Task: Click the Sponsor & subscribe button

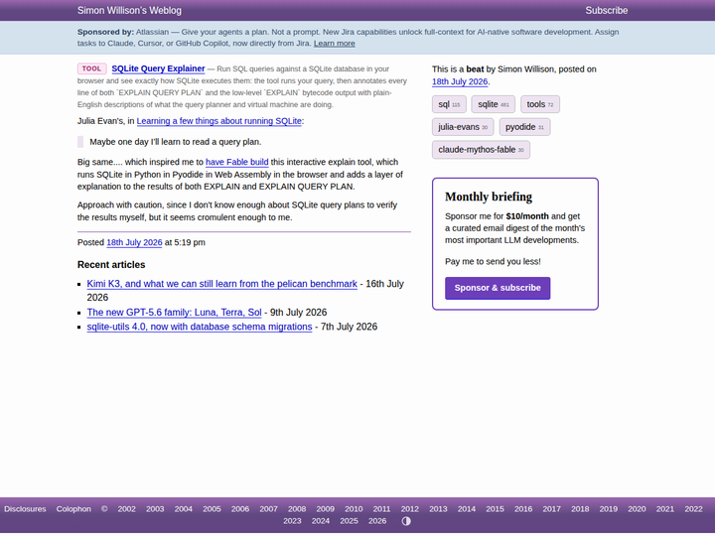Action: (x=498, y=288)
